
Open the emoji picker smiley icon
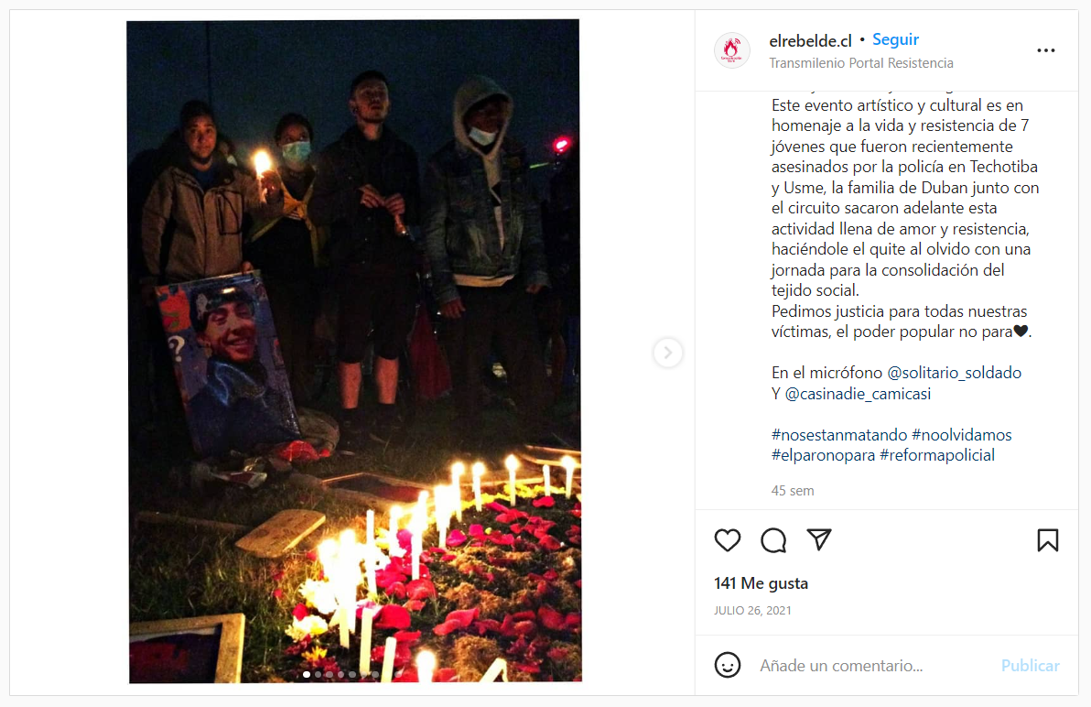[727, 665]
